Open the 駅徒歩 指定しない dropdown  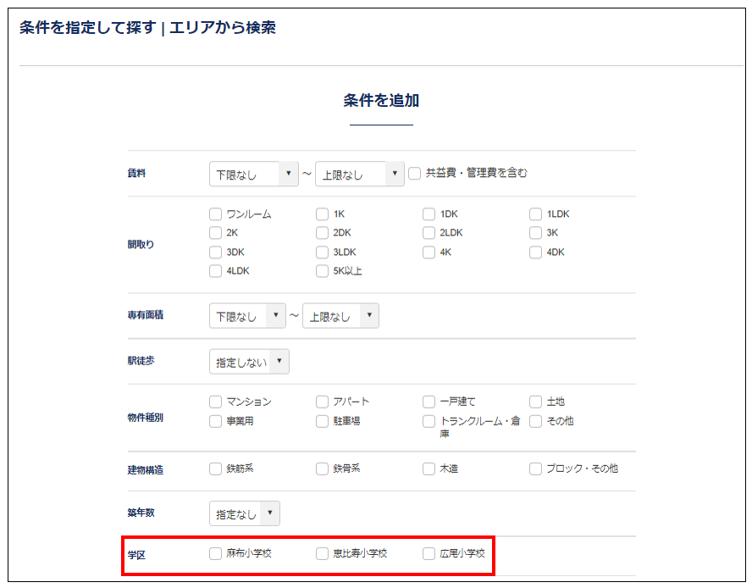[250, 362]
